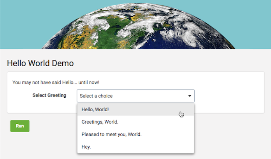
Task: Click the hurricane swirl on the globe
Action: click(x=192, y=38)
